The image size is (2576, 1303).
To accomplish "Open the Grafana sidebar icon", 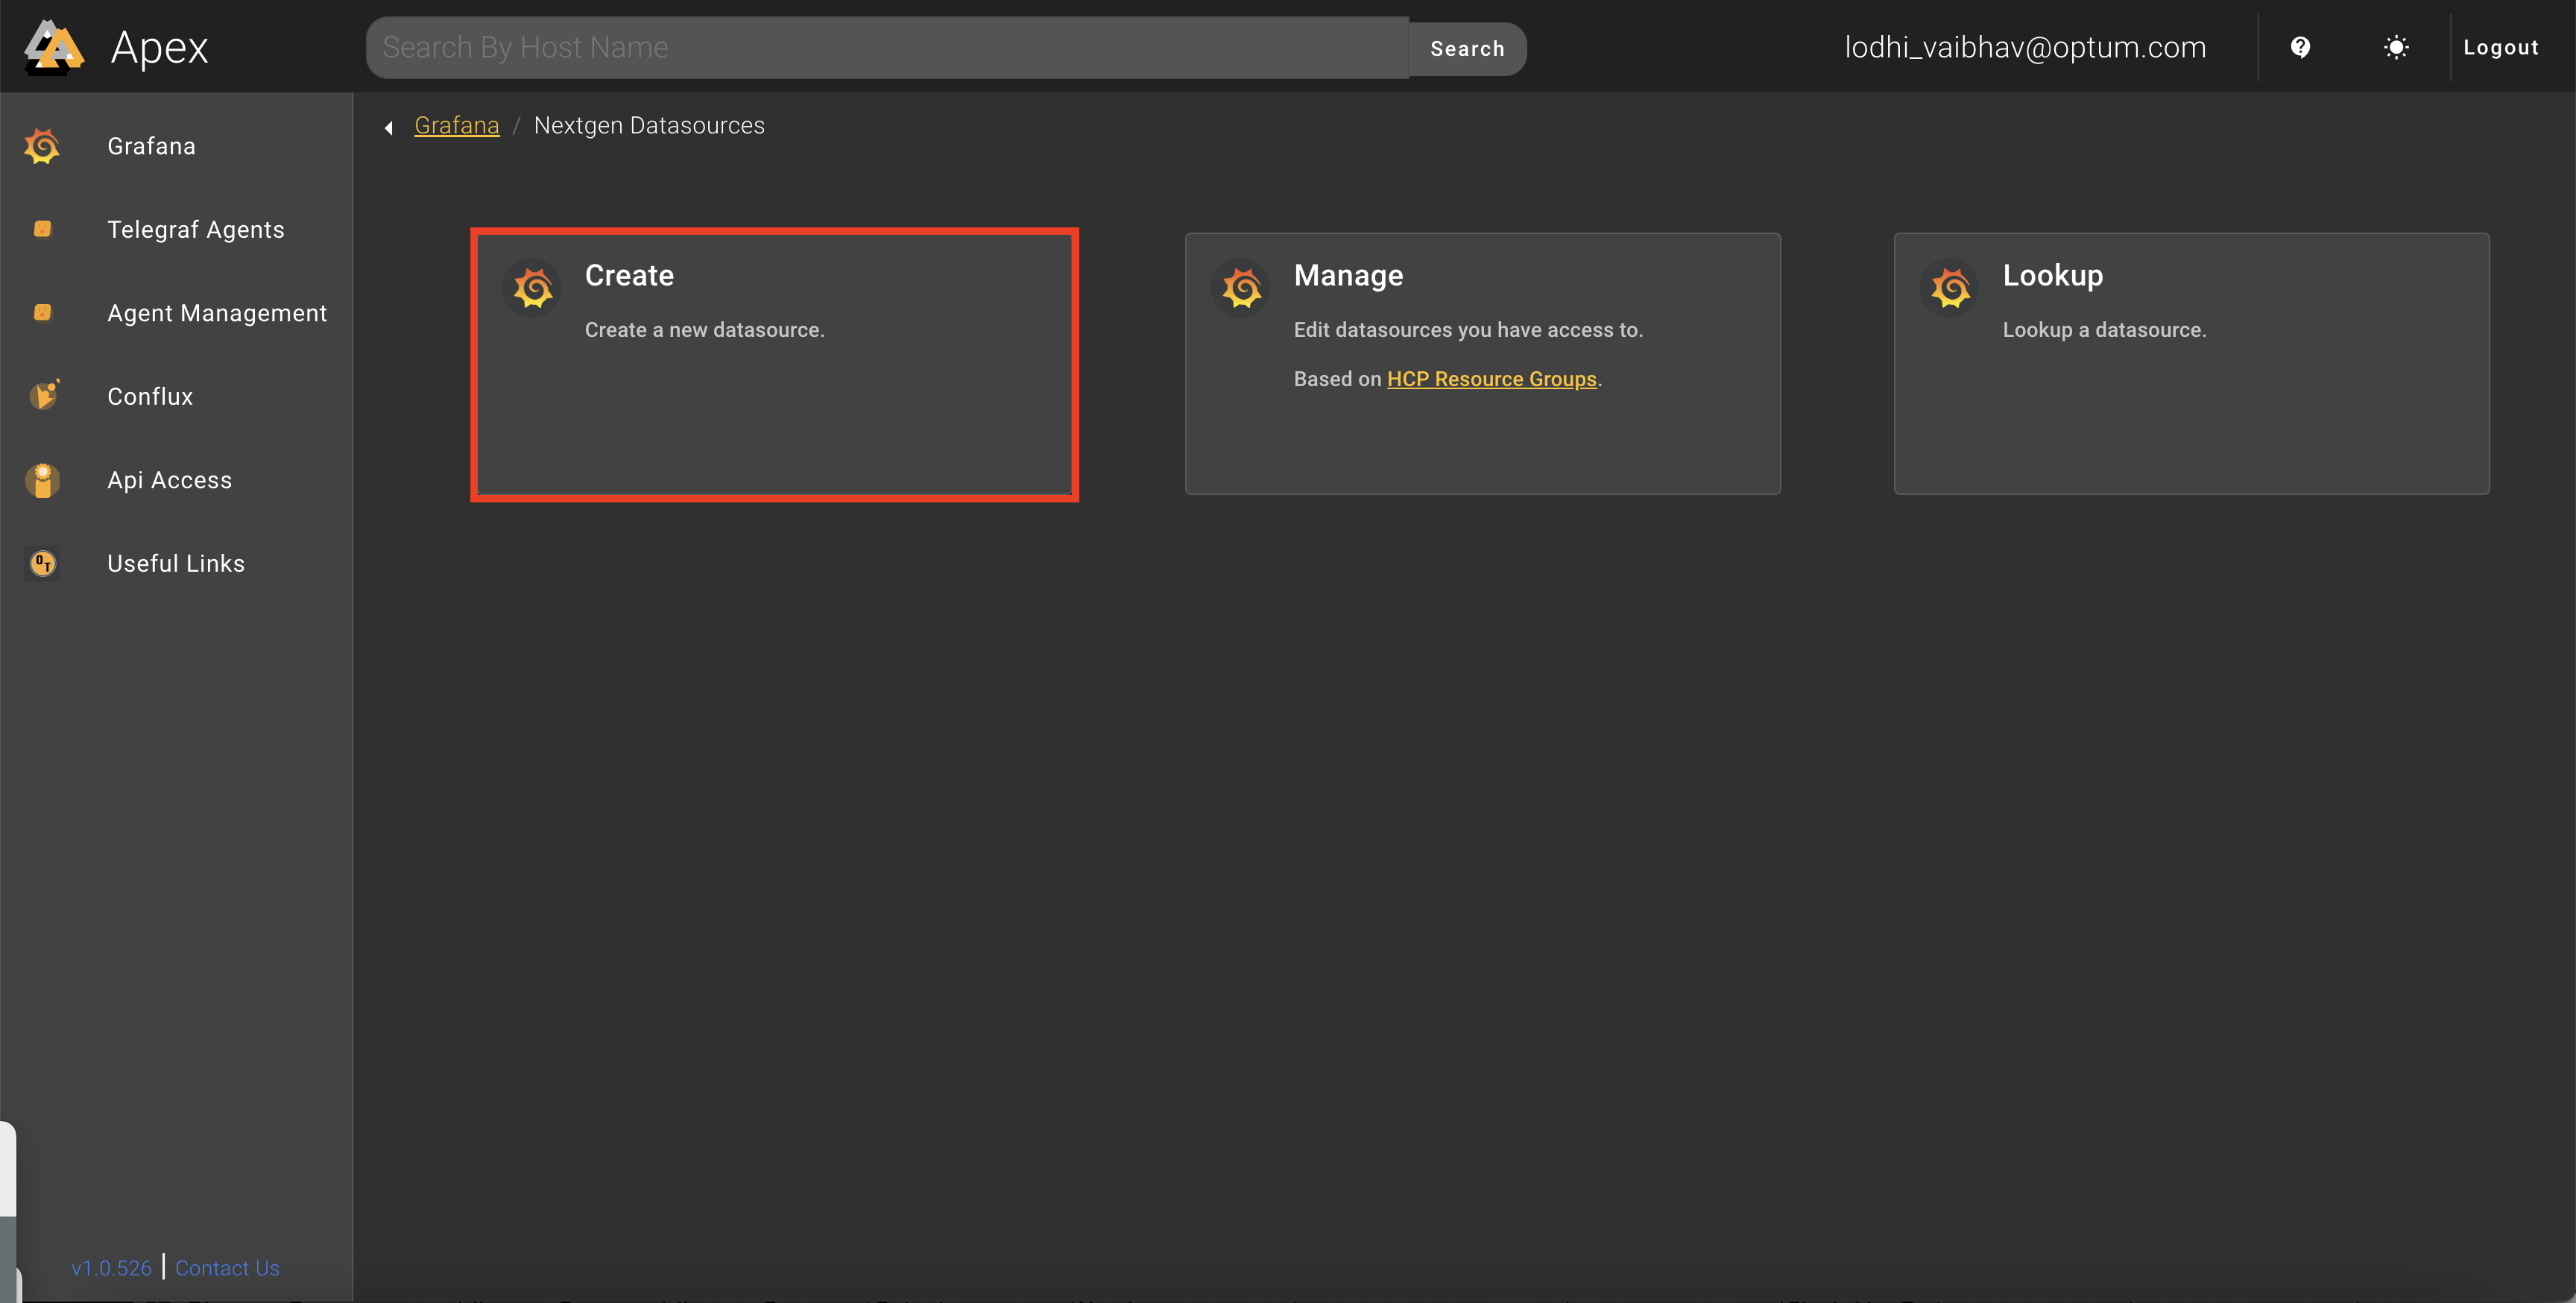I will [42, 146].
